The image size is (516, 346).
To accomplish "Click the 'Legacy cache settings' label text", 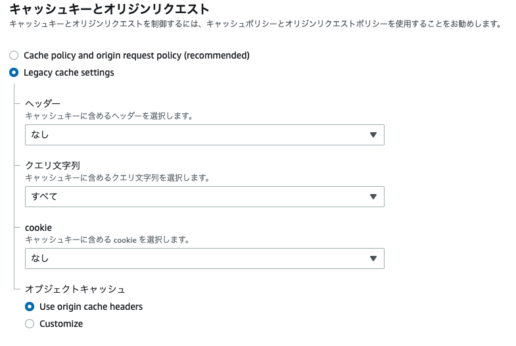I will coord(69,72).
